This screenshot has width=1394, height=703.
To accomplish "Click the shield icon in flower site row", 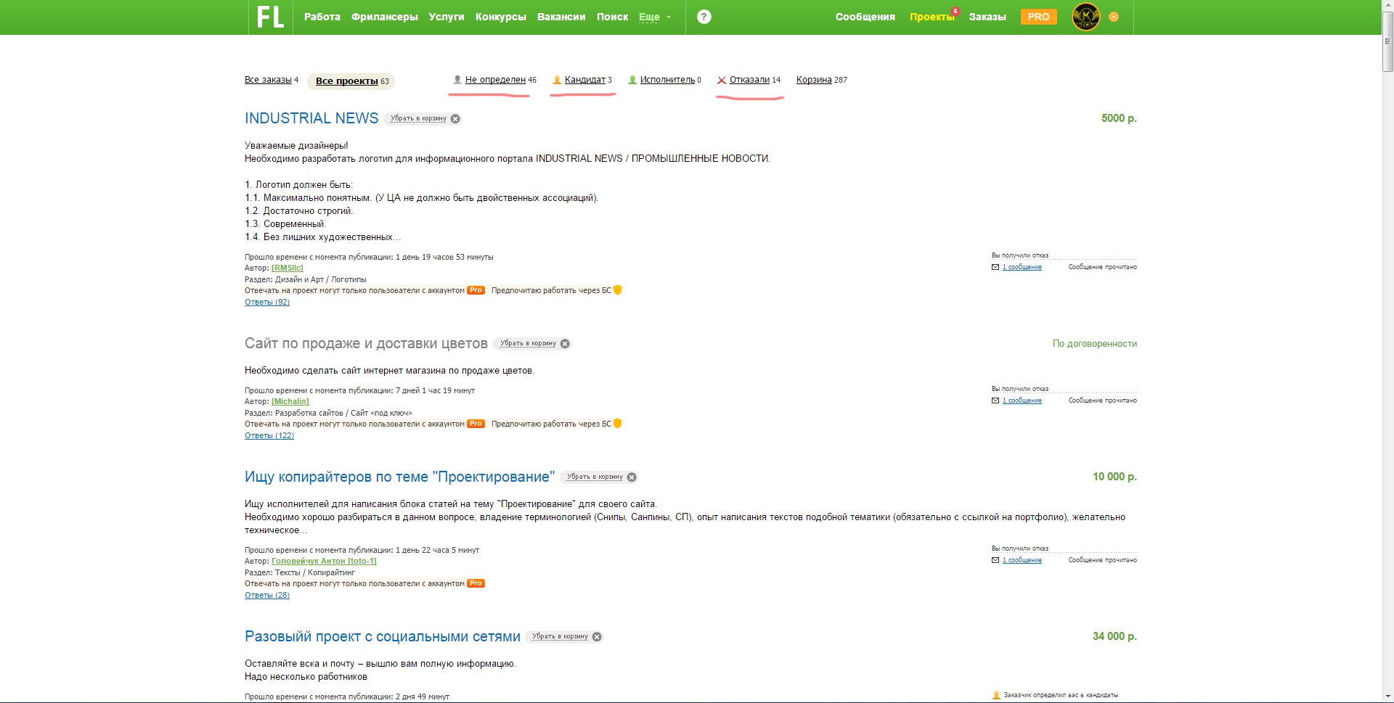I will 618,424.
